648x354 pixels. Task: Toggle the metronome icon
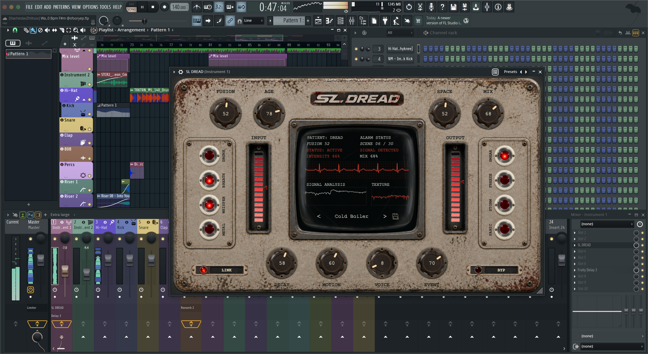click(197, 7)
